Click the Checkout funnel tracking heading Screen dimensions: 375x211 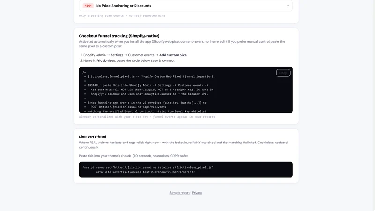[119, 36]
